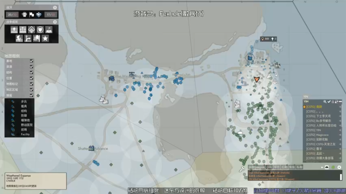Click the chat log scrollbar handle
The height and width of the screenshot is (194, 346).
click(341, 177)
